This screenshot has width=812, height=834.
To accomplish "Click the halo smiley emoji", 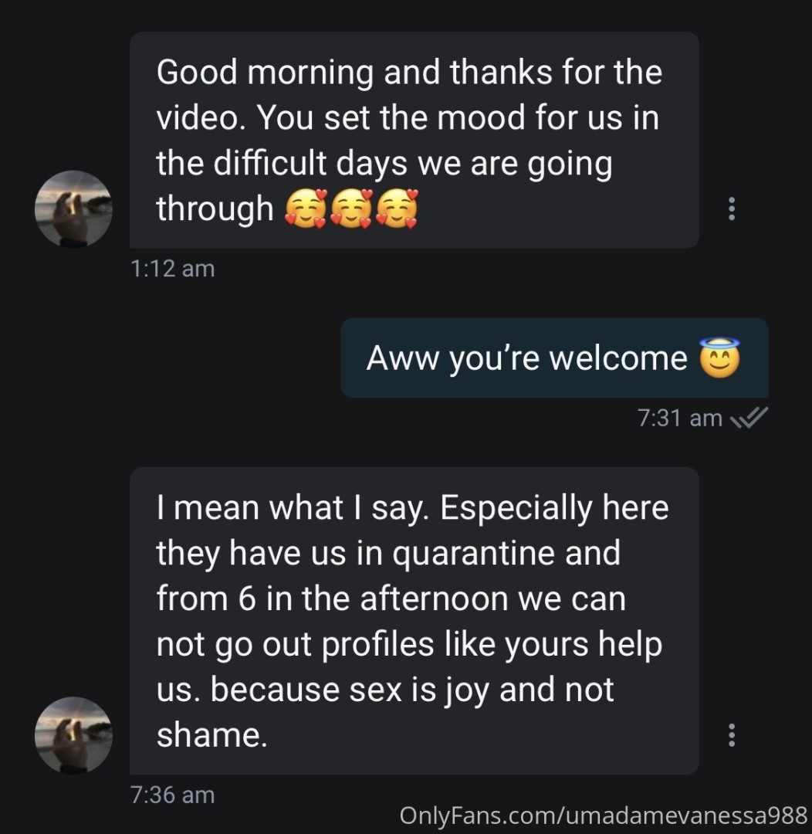I will pyautogui.click(x=719, y=358).
